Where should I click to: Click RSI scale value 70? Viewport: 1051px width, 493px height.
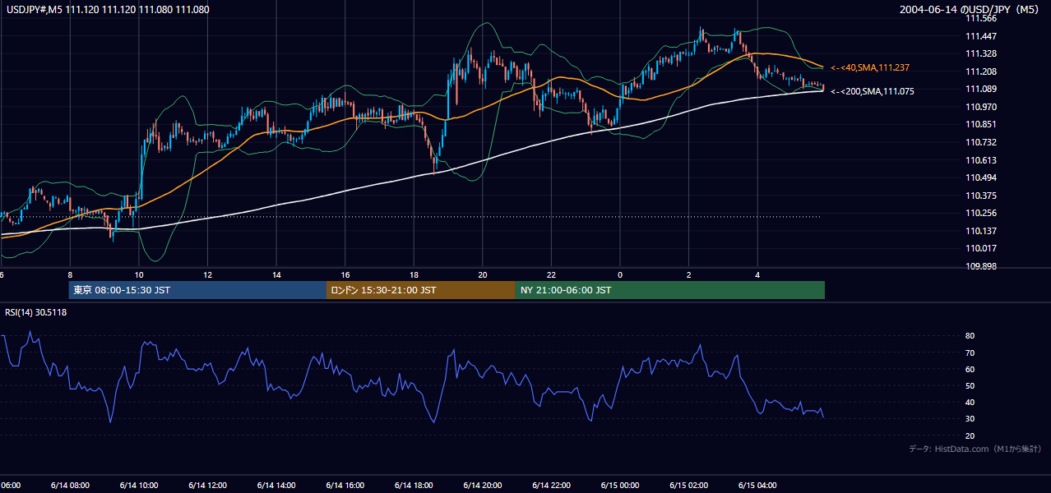pos(970,352)
